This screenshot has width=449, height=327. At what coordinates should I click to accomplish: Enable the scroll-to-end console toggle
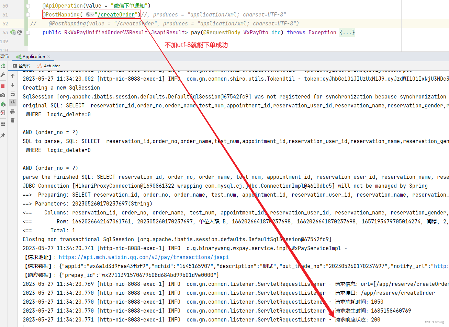(x=12, y=102)
